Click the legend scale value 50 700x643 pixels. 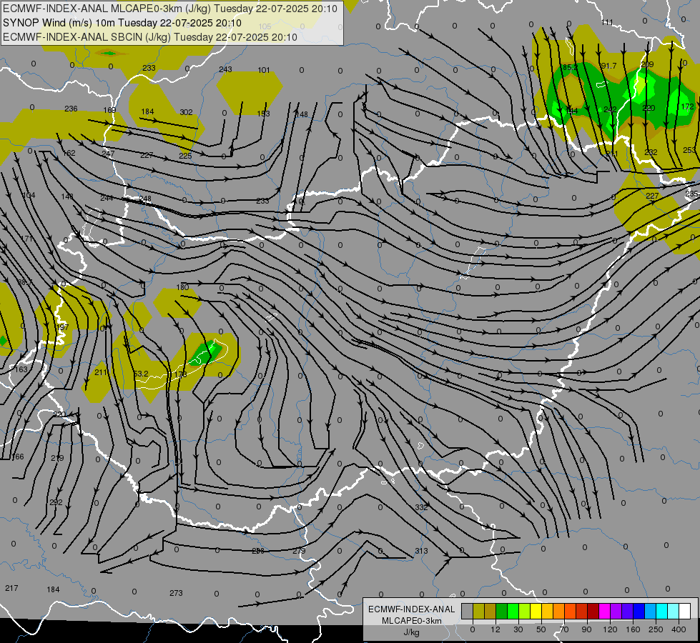pos(541,629)
